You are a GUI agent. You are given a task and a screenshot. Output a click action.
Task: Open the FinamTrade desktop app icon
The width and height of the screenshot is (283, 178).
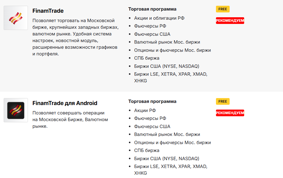tap(16, 18)
